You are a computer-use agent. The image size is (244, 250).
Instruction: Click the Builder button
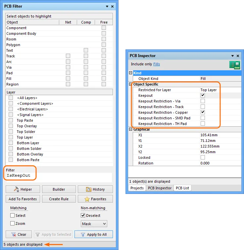tap(59, 189)
